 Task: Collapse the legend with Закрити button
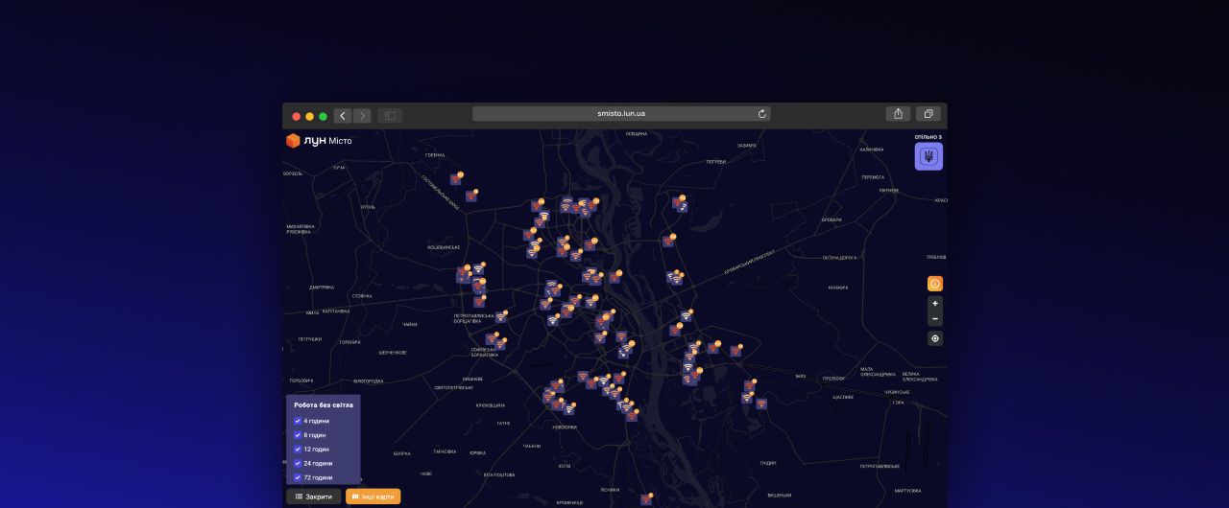[x=314, y=496]
